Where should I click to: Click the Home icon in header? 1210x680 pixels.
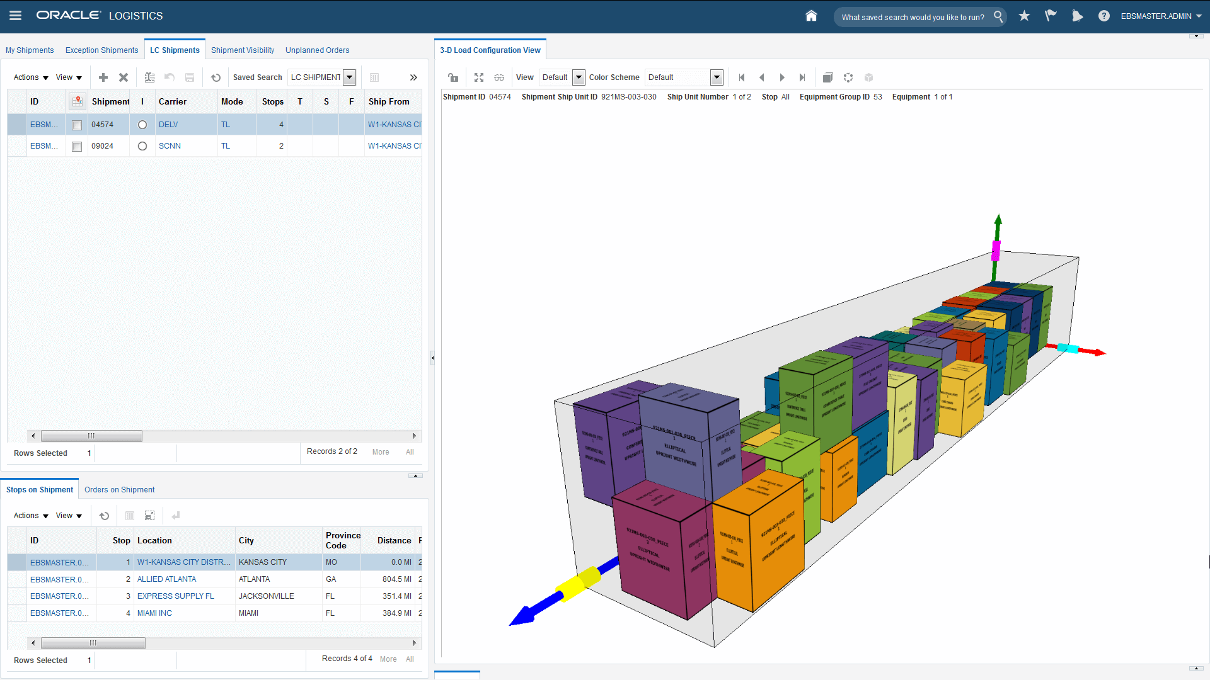(x=811, y=16)
